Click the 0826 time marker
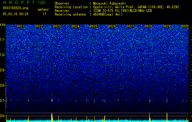 coord(112,26)
